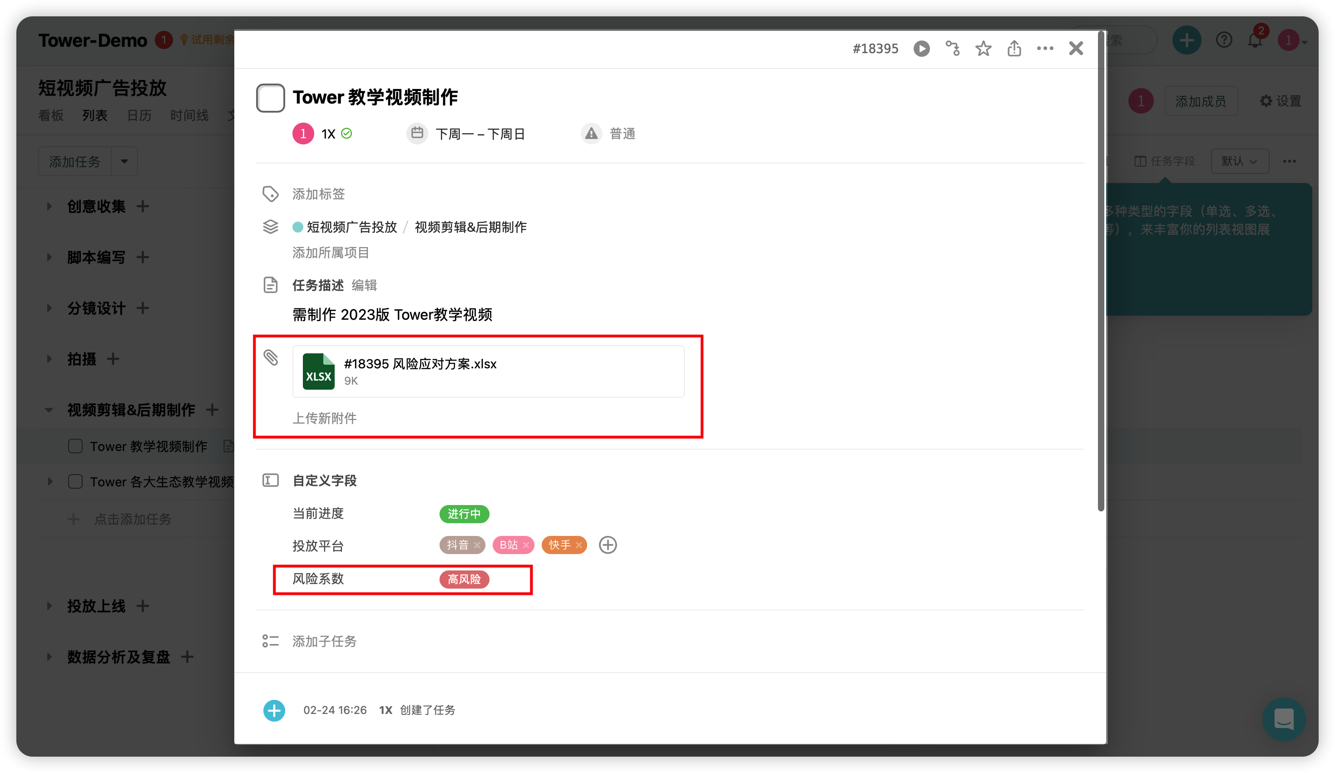Click the blue plus comment button
This screenshot has width=1335, height=773.
click(274, 710)
